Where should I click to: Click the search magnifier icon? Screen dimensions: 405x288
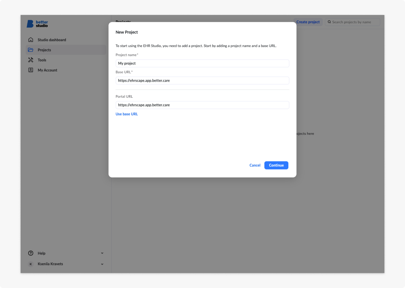329,22
